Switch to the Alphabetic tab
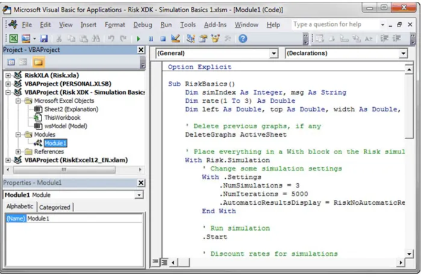The image size is (421, 277). point(20,206)
